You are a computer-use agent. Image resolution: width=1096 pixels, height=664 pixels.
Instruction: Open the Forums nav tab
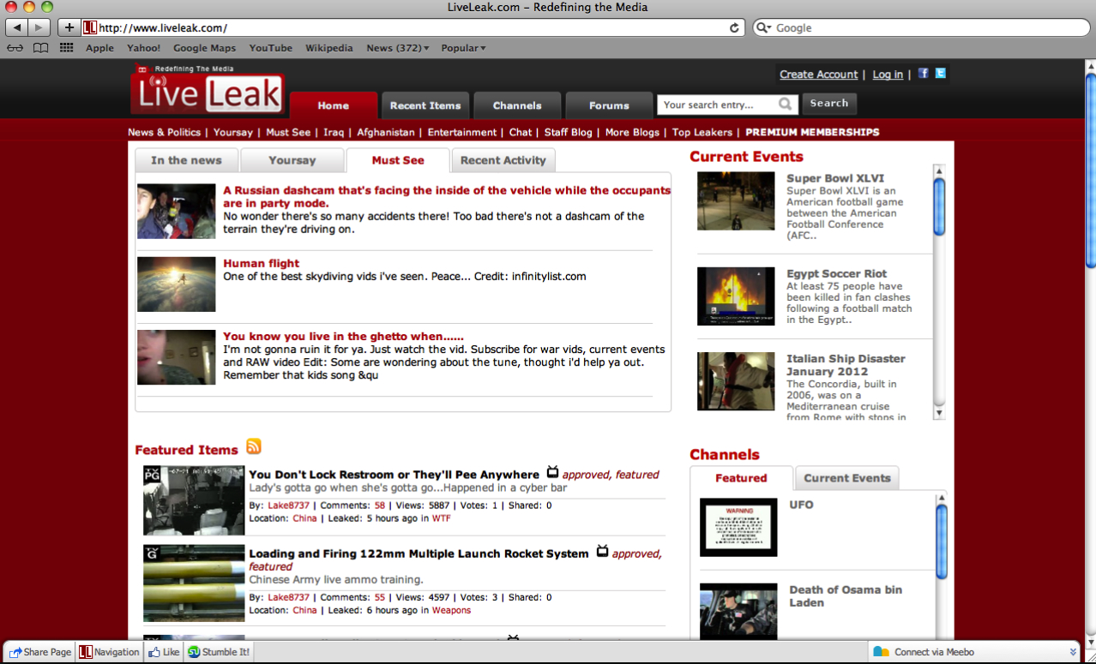click(x=609, y=105)
